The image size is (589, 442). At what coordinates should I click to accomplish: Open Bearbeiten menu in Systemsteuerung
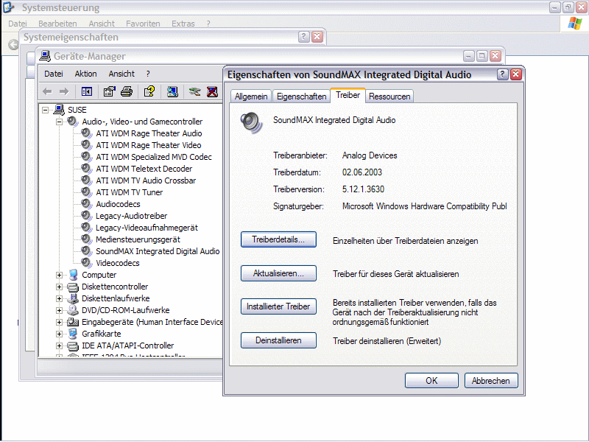click(57, 24)
